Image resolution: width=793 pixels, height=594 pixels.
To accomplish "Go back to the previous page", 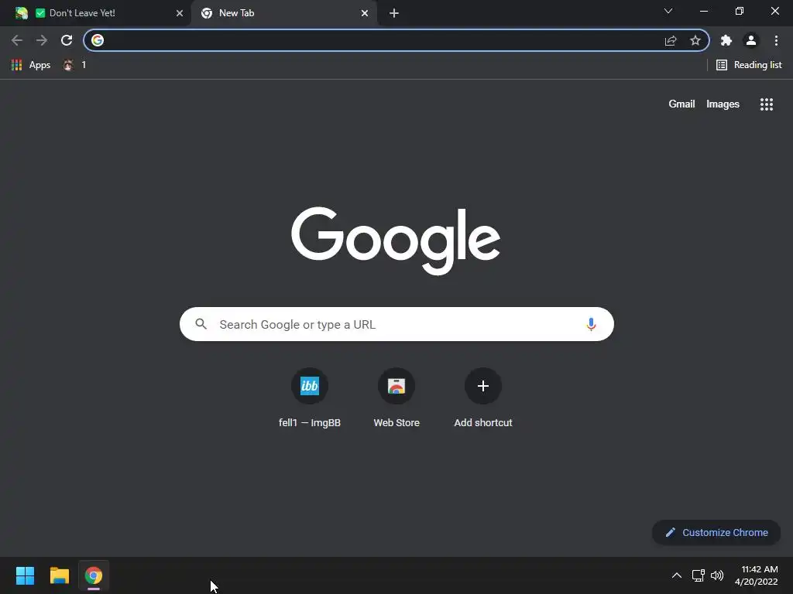I will [17, 40].
